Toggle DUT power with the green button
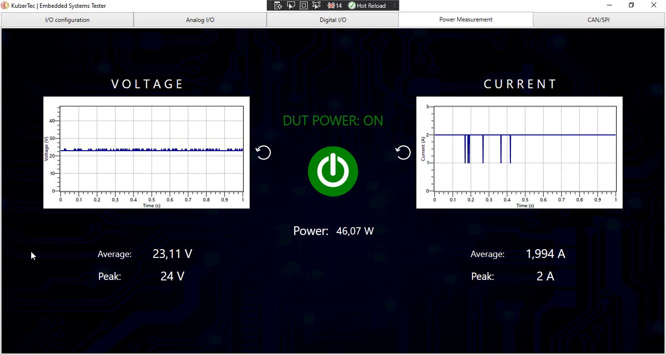This screenshot has height=355, width=666. pyautogui.click(x=333, y=172)
